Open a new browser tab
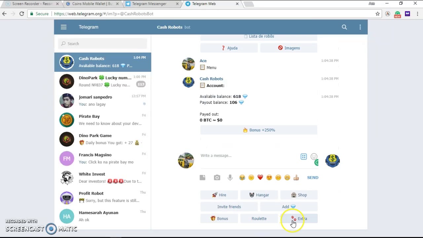 coord(249,4)
